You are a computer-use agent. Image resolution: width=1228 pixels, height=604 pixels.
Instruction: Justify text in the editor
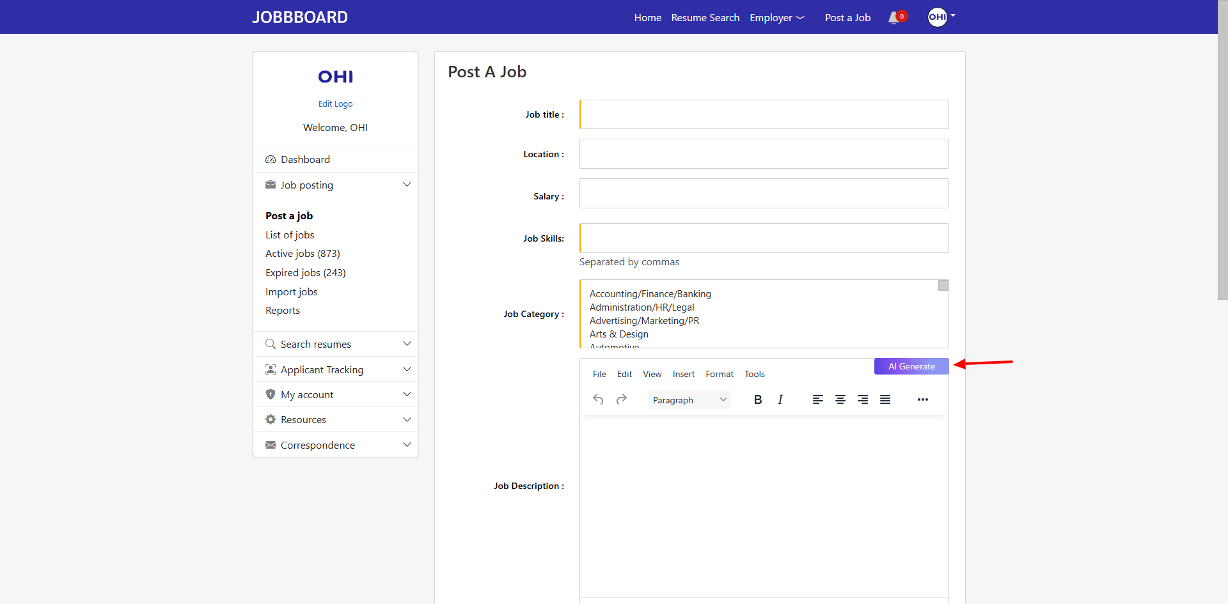885,399
